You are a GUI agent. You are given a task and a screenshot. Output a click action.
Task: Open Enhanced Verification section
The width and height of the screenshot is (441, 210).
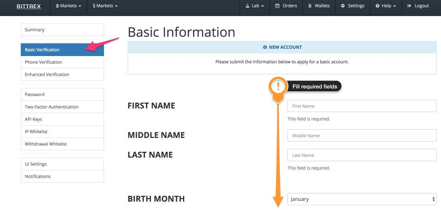[62, 75]
